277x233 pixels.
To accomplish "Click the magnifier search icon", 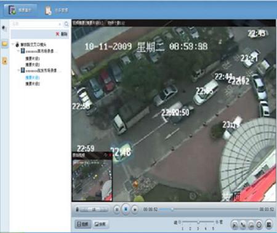I will (66, 24).
